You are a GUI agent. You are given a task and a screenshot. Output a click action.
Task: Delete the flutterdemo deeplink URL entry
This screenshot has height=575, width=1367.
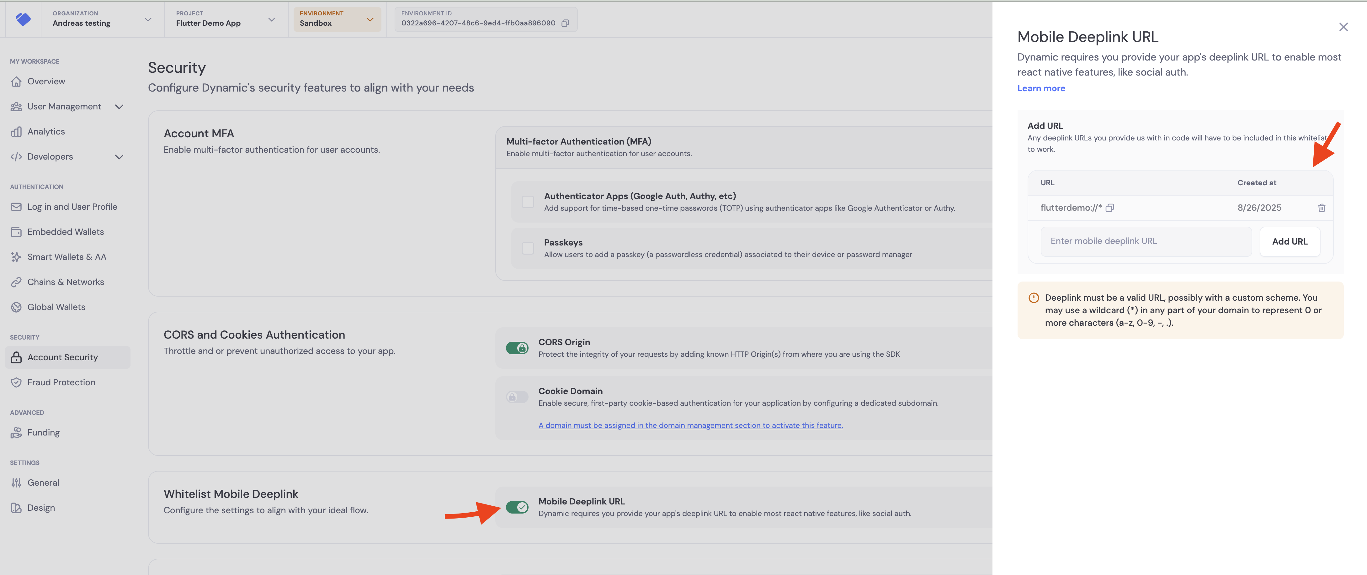click(1322, 208)
